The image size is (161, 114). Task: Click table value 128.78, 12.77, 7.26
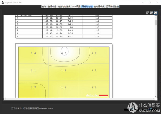[58, 21]
